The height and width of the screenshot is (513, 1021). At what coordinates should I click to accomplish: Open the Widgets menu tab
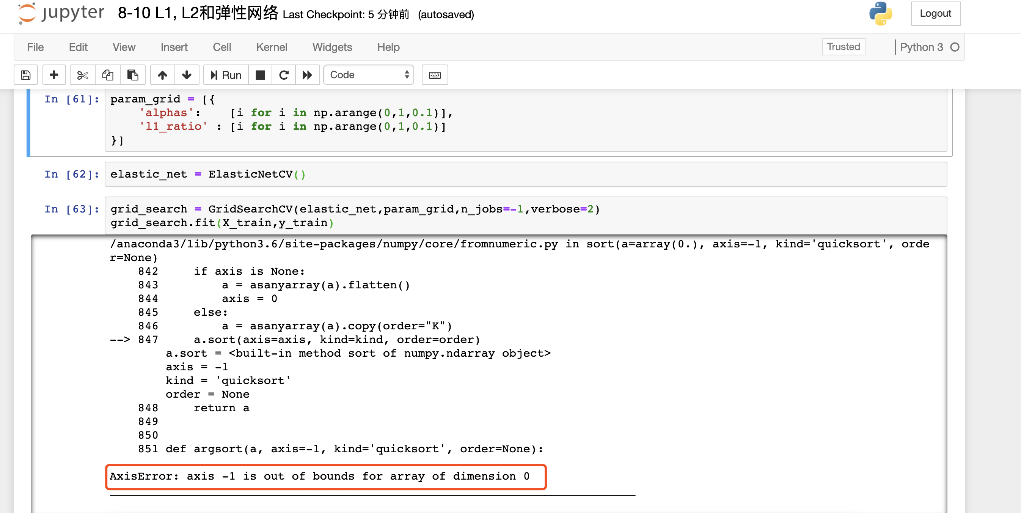tap(333, 46)
